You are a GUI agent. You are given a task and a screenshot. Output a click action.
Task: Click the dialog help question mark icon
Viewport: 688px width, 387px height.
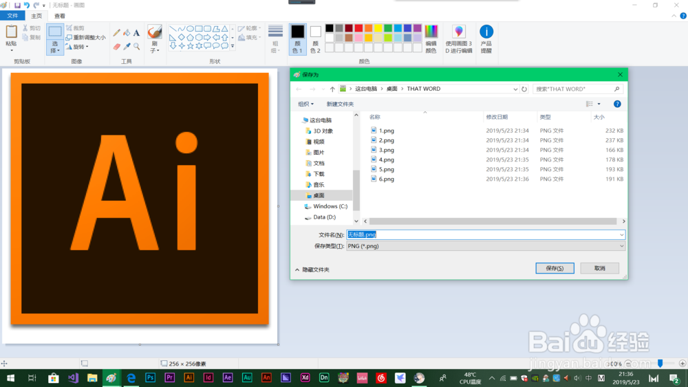point(617,104)
